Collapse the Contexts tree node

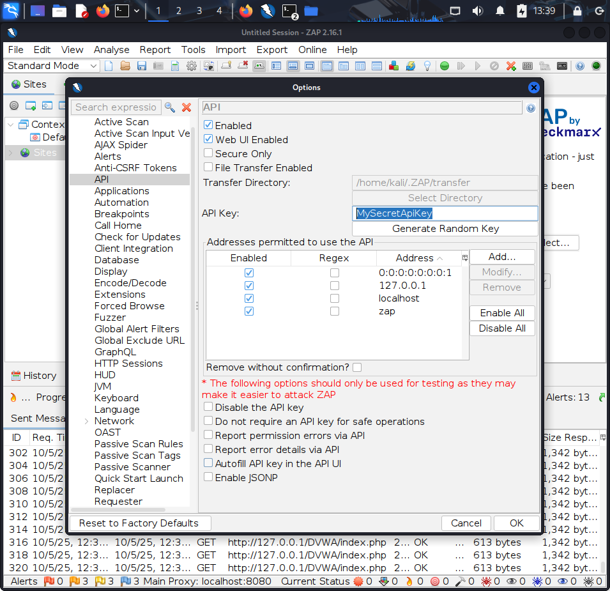[11, 125]
